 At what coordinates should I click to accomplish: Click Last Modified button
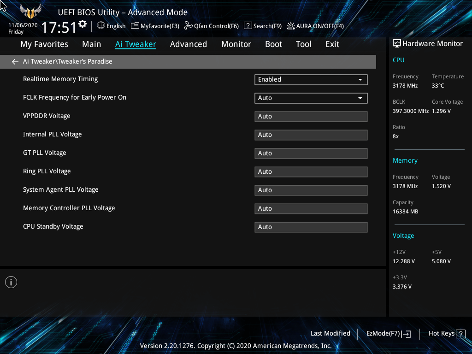click(x=330, y=334)
